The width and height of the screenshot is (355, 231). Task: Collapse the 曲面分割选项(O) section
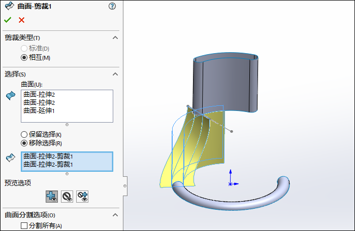click(115, 215)
